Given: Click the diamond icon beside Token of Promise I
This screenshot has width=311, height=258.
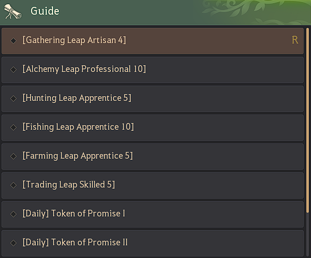Looking at the screenshot, I should coord(14,214).
